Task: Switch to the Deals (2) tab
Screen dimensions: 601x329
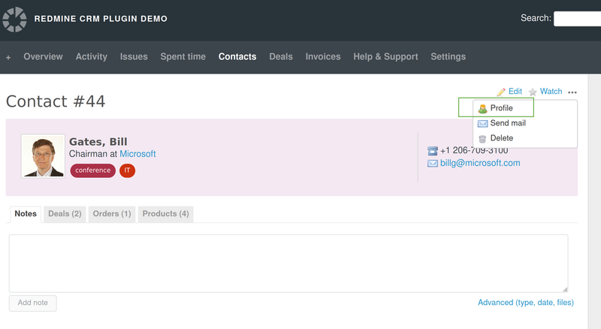Action: tap(65, 214)
